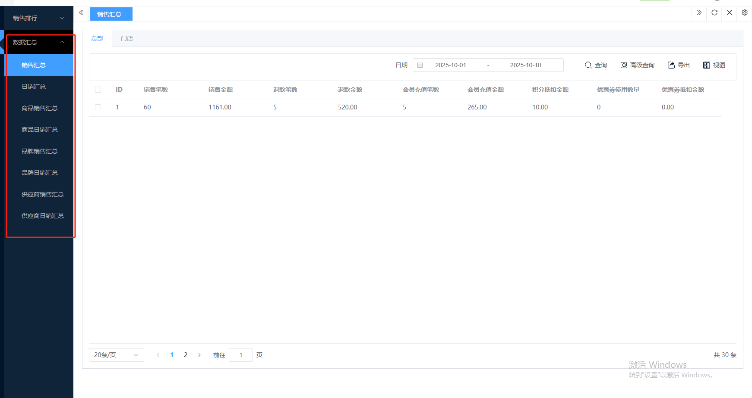Viewport: 752px width, 398px height.
Task: Click the next page arrow
Action: pos(199,355)
